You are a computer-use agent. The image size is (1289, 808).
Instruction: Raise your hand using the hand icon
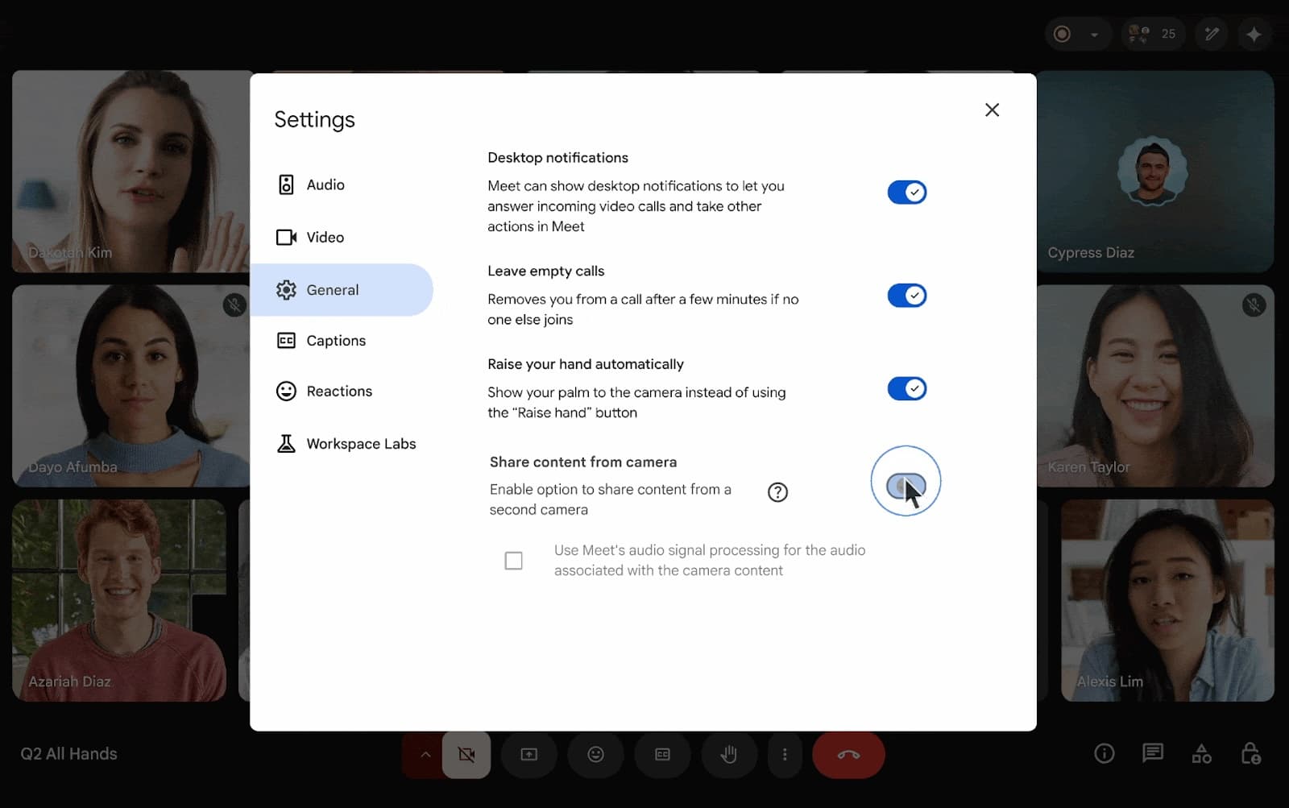(729, 755)
